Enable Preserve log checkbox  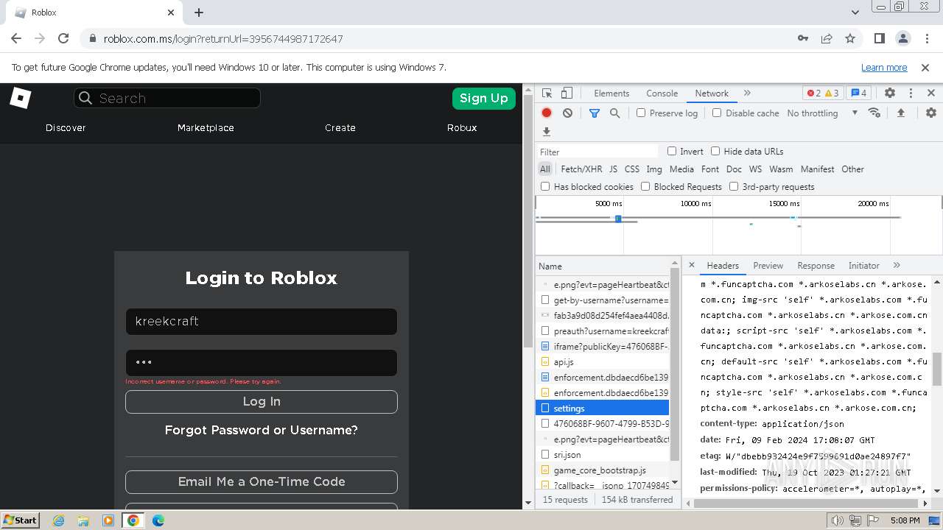(x=641, y=113)
